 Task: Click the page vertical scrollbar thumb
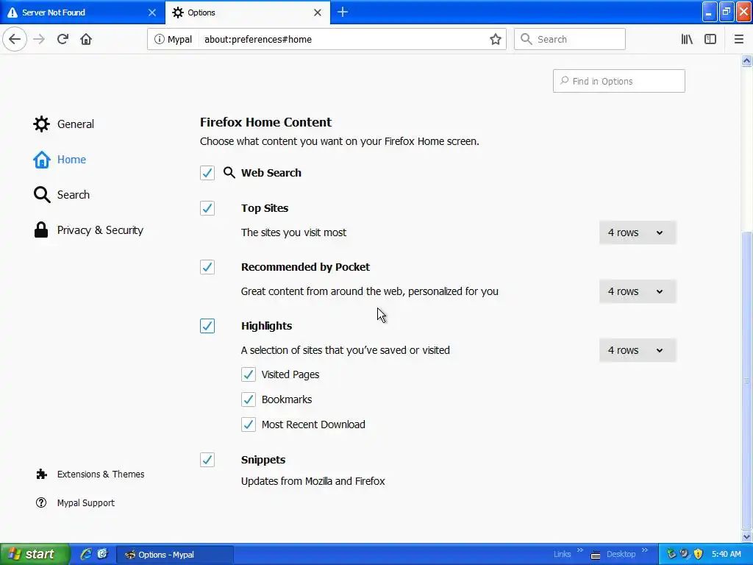(x=746, y=380)
